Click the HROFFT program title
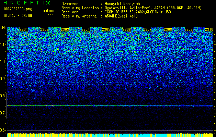 point(21,3)
